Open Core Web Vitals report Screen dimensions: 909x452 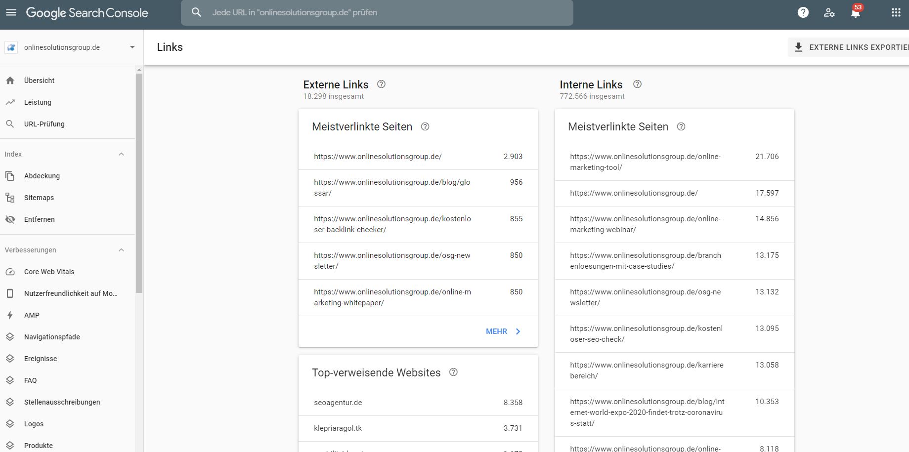[68, 272]
